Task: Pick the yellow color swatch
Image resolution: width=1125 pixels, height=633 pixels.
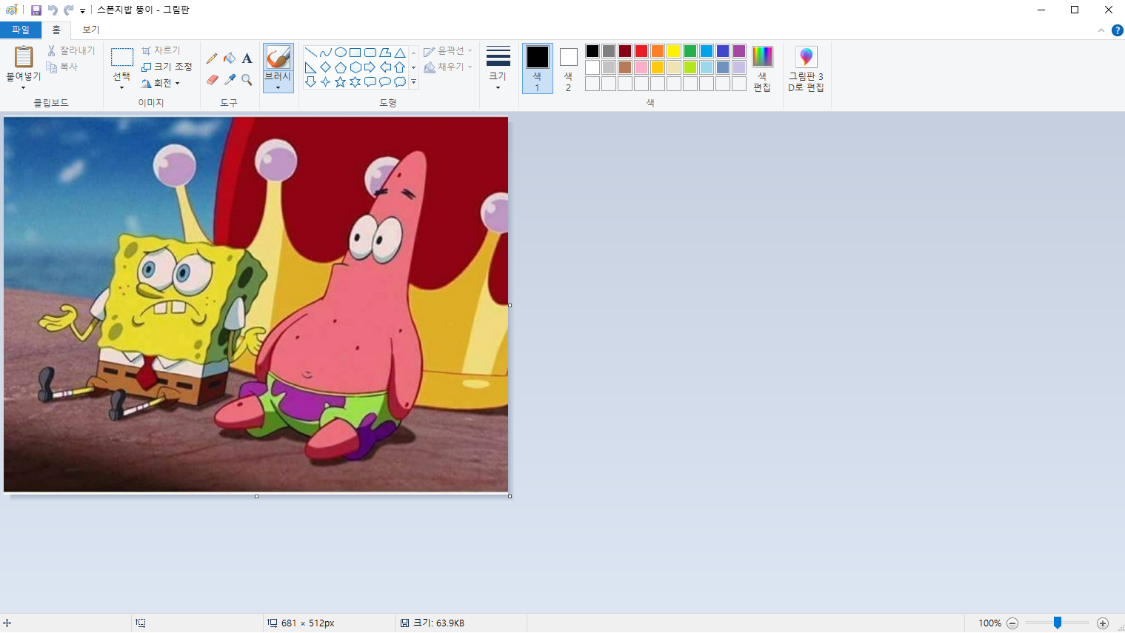Action: click(674, 51)
